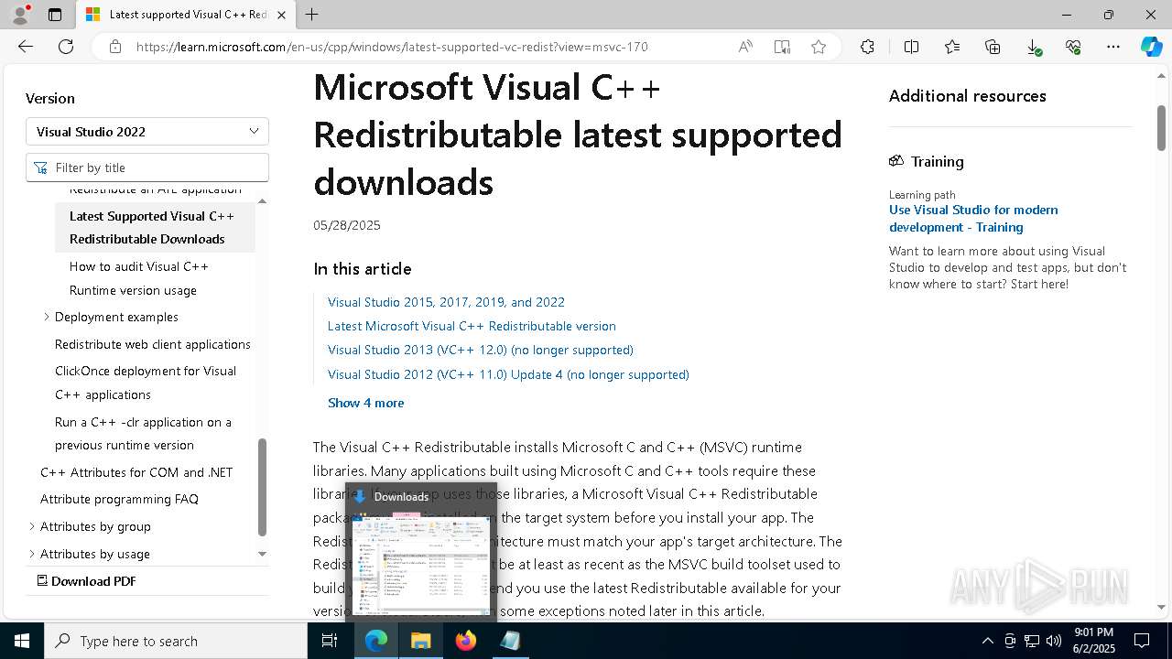Open Immersive Reader icon

tap(782, 47)
